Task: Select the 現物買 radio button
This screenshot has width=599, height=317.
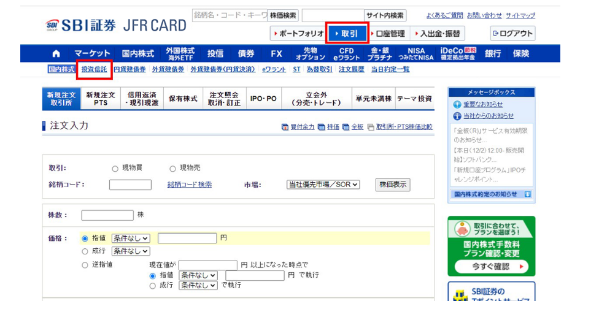Action: [115, 169]
